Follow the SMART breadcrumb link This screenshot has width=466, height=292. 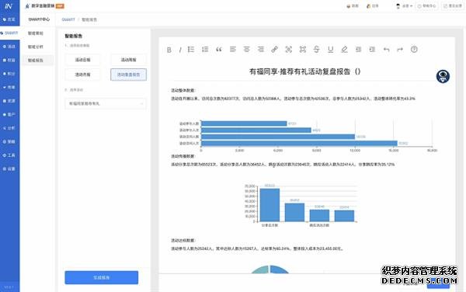pos(68,19)
